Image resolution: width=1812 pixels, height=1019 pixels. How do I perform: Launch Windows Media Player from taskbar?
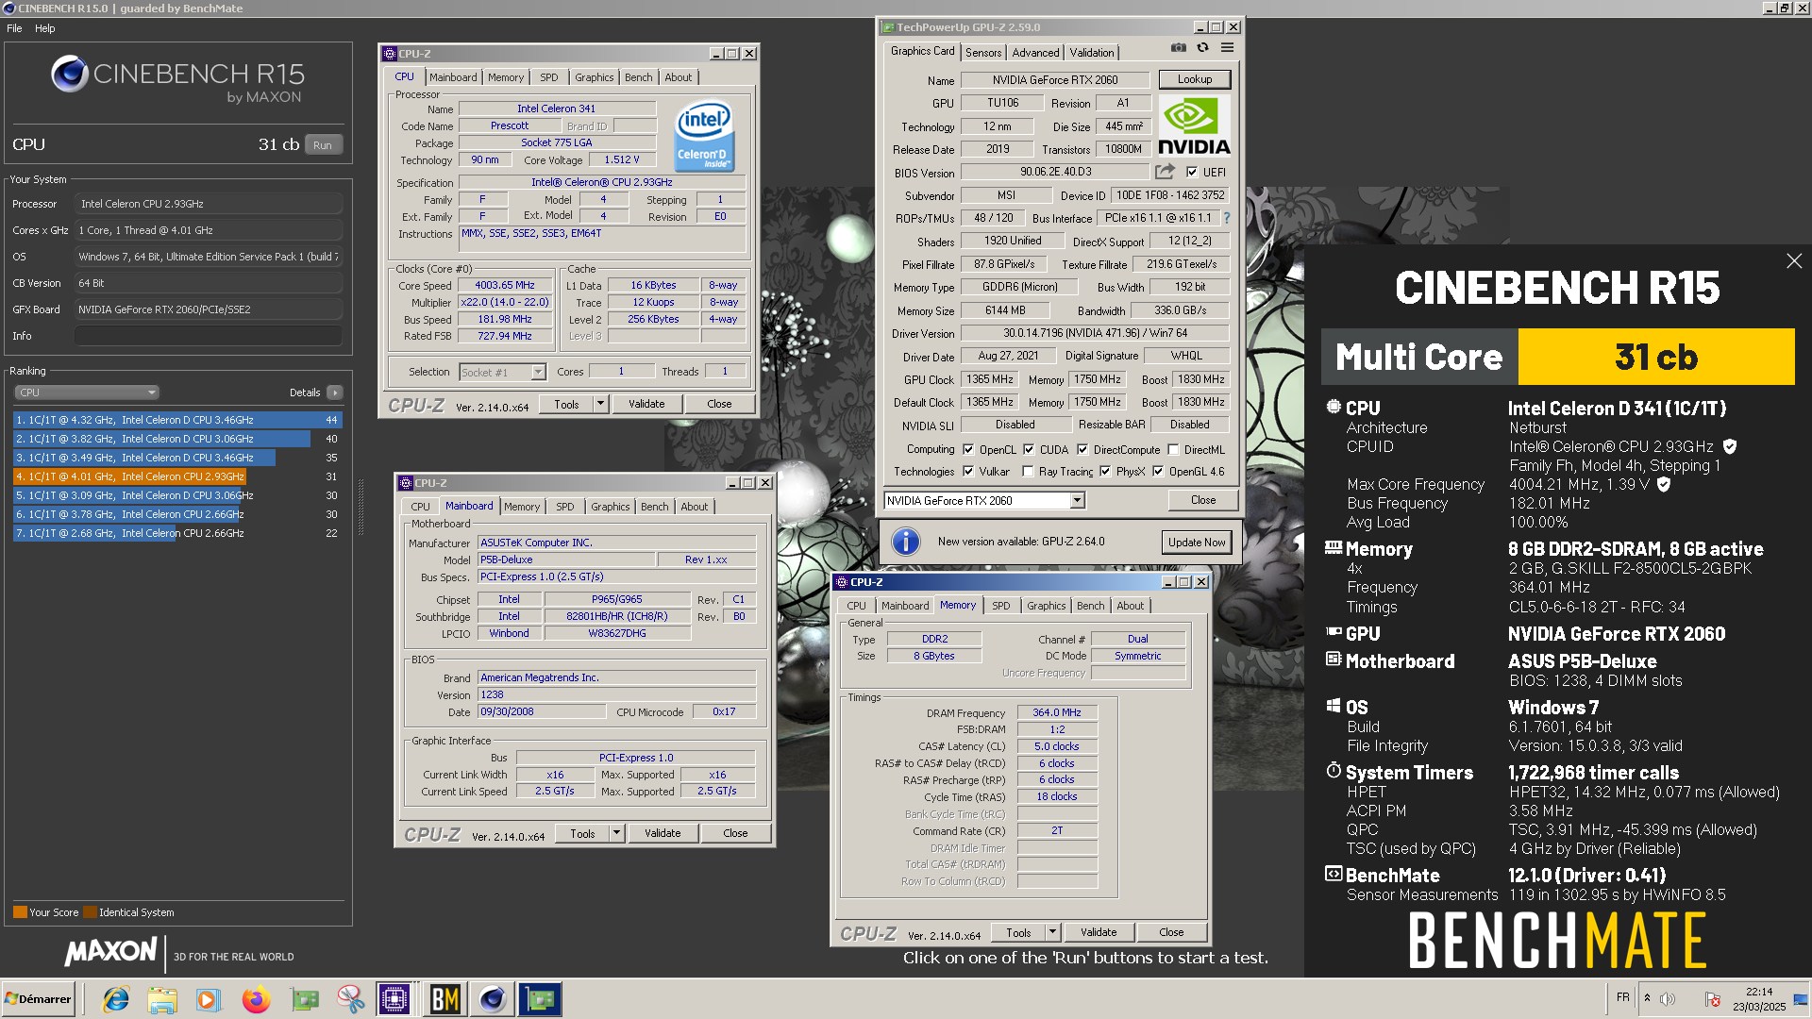click(x=208, y=999)
